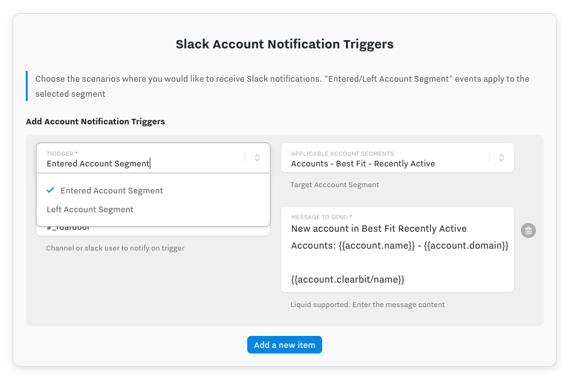Click the Target Account Segment helper text
570x378 pixels.
click(x=335, y=185)
